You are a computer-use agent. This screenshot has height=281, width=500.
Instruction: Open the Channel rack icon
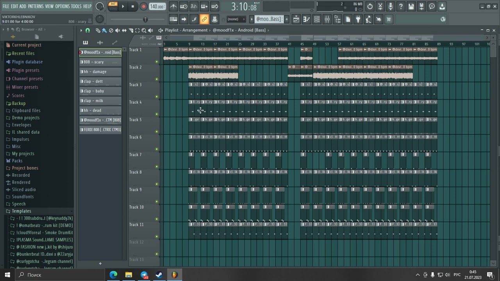[x=317, y=19]
